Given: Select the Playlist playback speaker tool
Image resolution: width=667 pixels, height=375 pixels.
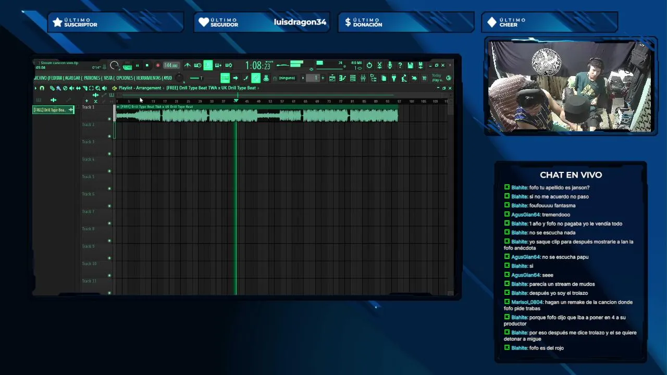Looking at the screenshot, I should [x=104, y=88].
